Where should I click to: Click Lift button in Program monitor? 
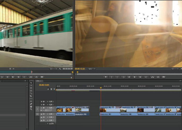click(x=152, y=77)
